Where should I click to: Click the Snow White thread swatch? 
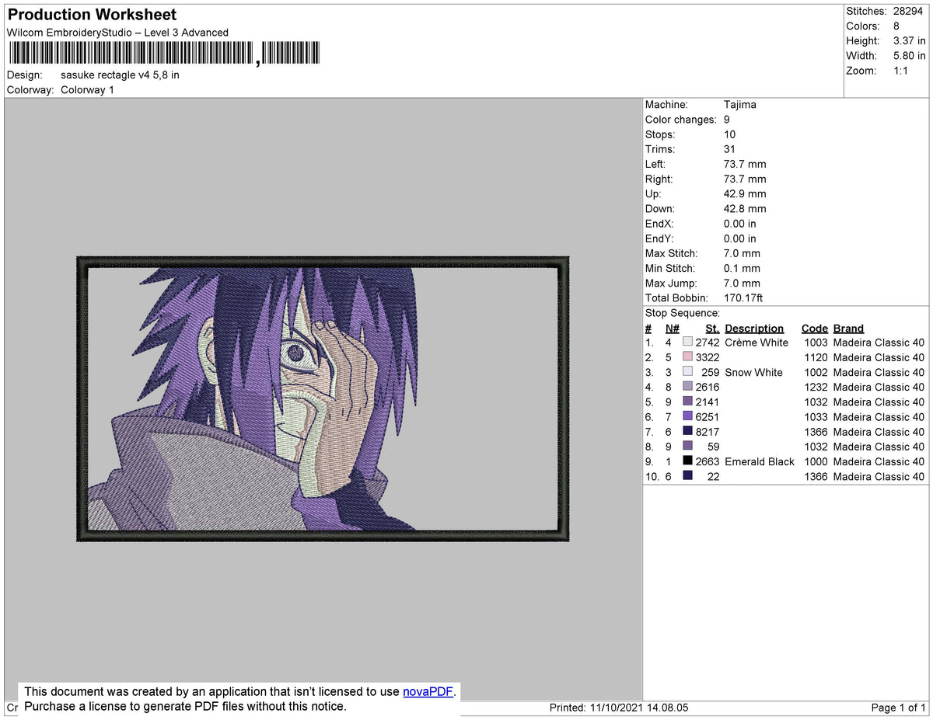point(689,372)
